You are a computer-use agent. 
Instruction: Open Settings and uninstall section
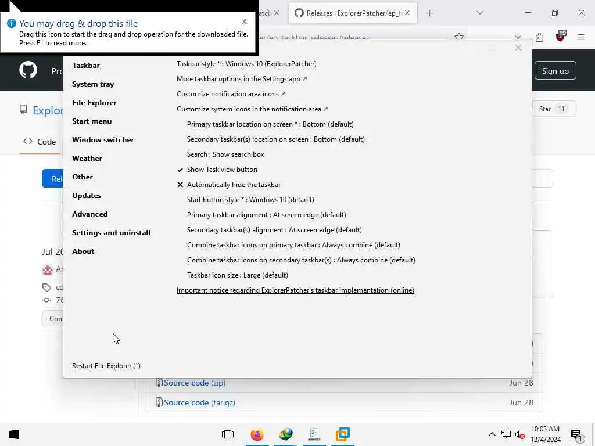[x=111, y=232]
